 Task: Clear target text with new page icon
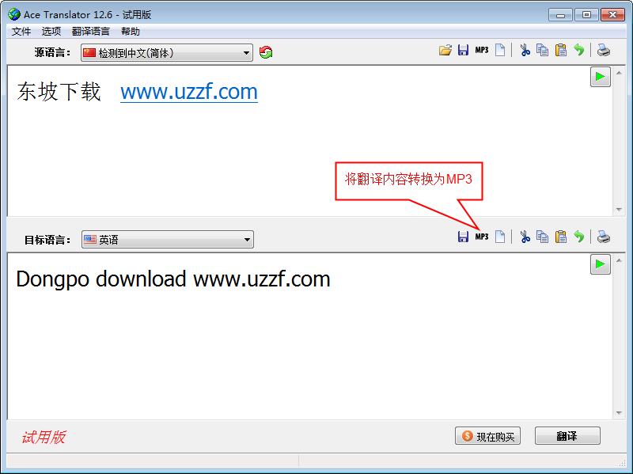click(x=500, y=237)
